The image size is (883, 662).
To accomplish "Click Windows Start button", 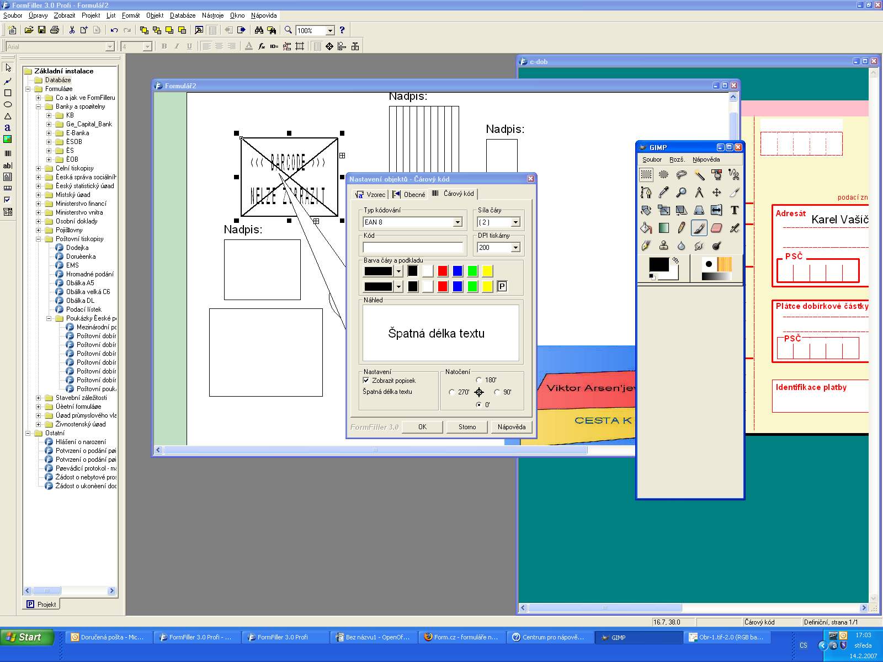I will [x=26, y=637].
